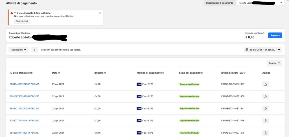Download invoice for the €0,10 transaction

265,133
